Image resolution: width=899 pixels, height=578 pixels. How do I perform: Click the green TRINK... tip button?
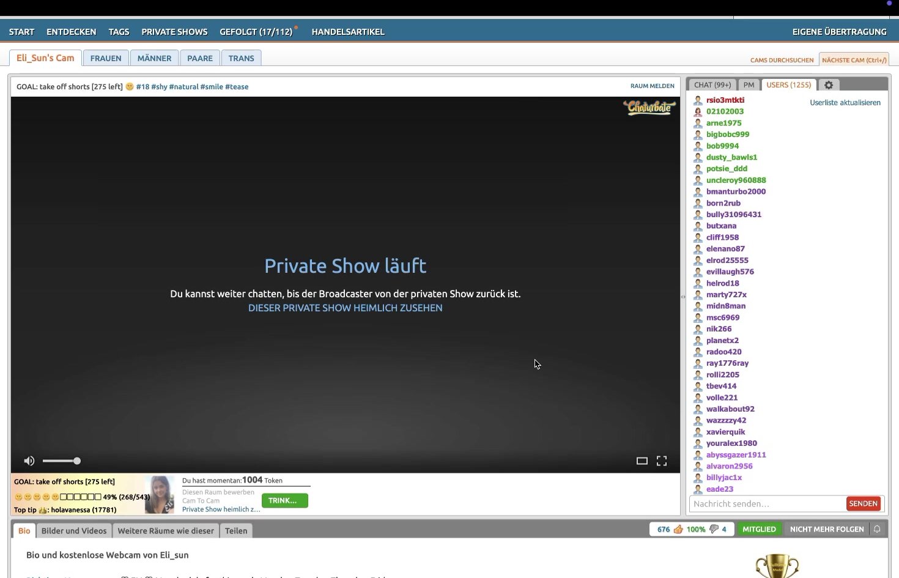point(284,500)
